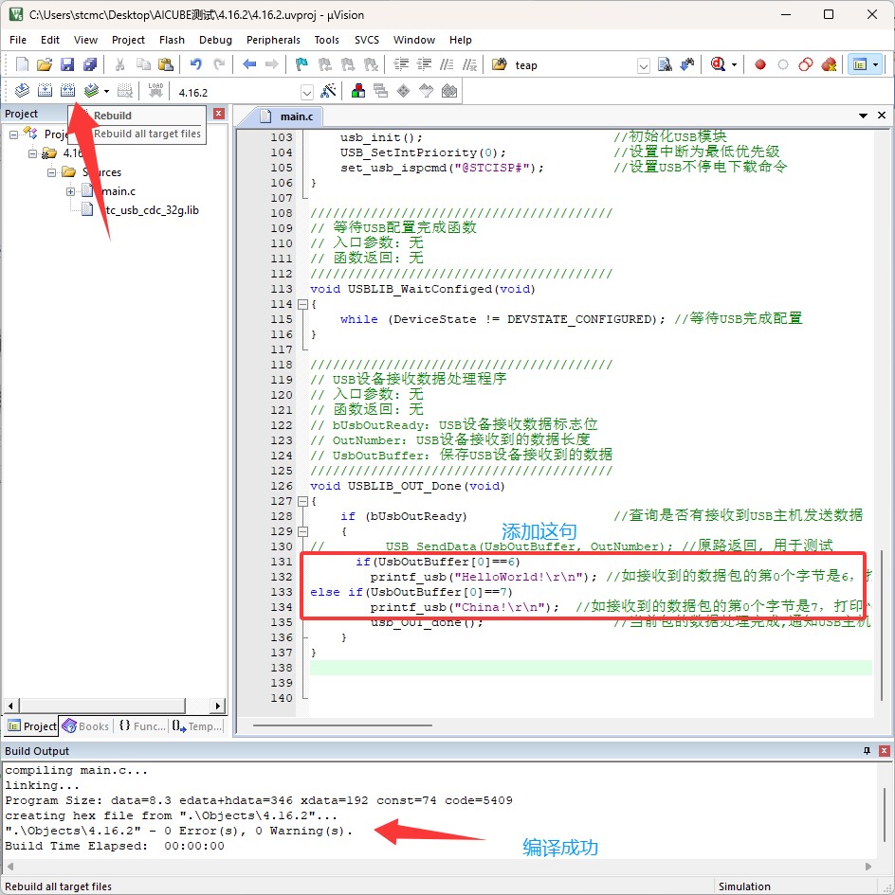Image resolution: width=895 pixels, height=895 pixels.
Task: Collapse the code fold at line 127
Action: coord(302,501)
